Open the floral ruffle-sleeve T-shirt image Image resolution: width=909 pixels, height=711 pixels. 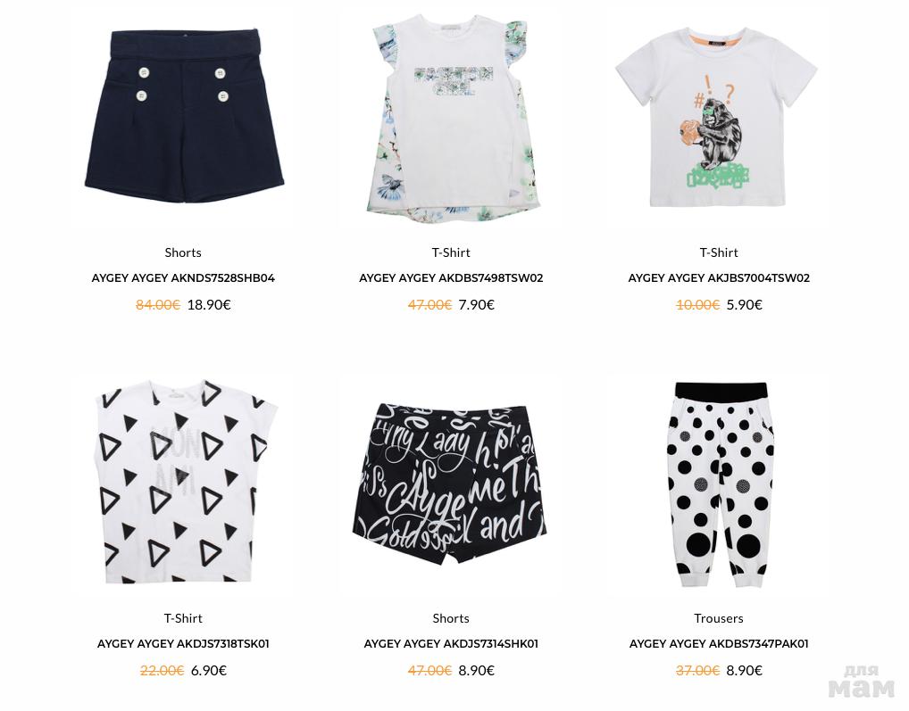pos(453,116)
